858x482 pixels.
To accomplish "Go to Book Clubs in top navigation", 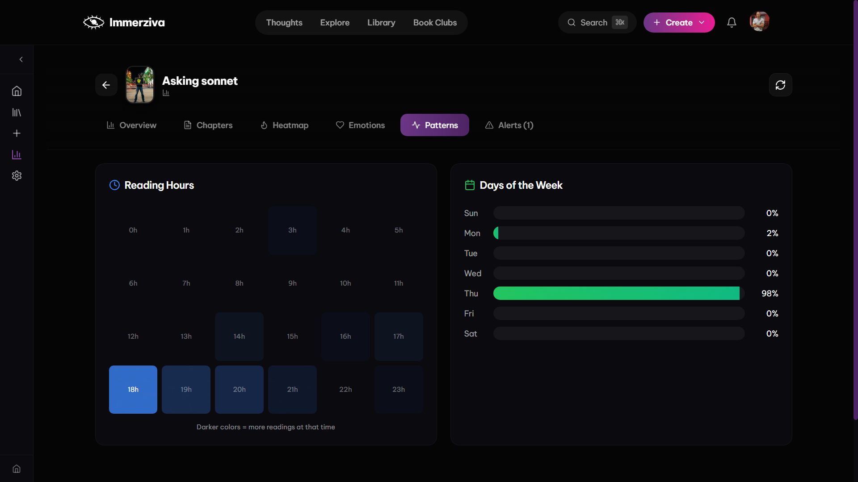I will point(435,22).
